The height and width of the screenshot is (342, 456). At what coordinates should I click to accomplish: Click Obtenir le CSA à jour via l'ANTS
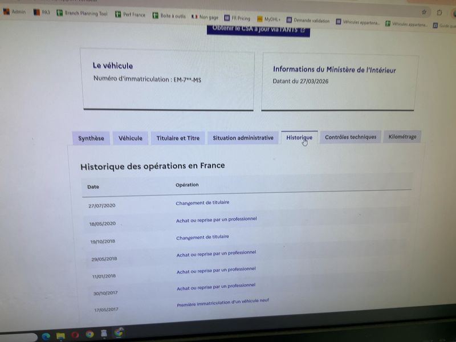[x=258, y=30]
